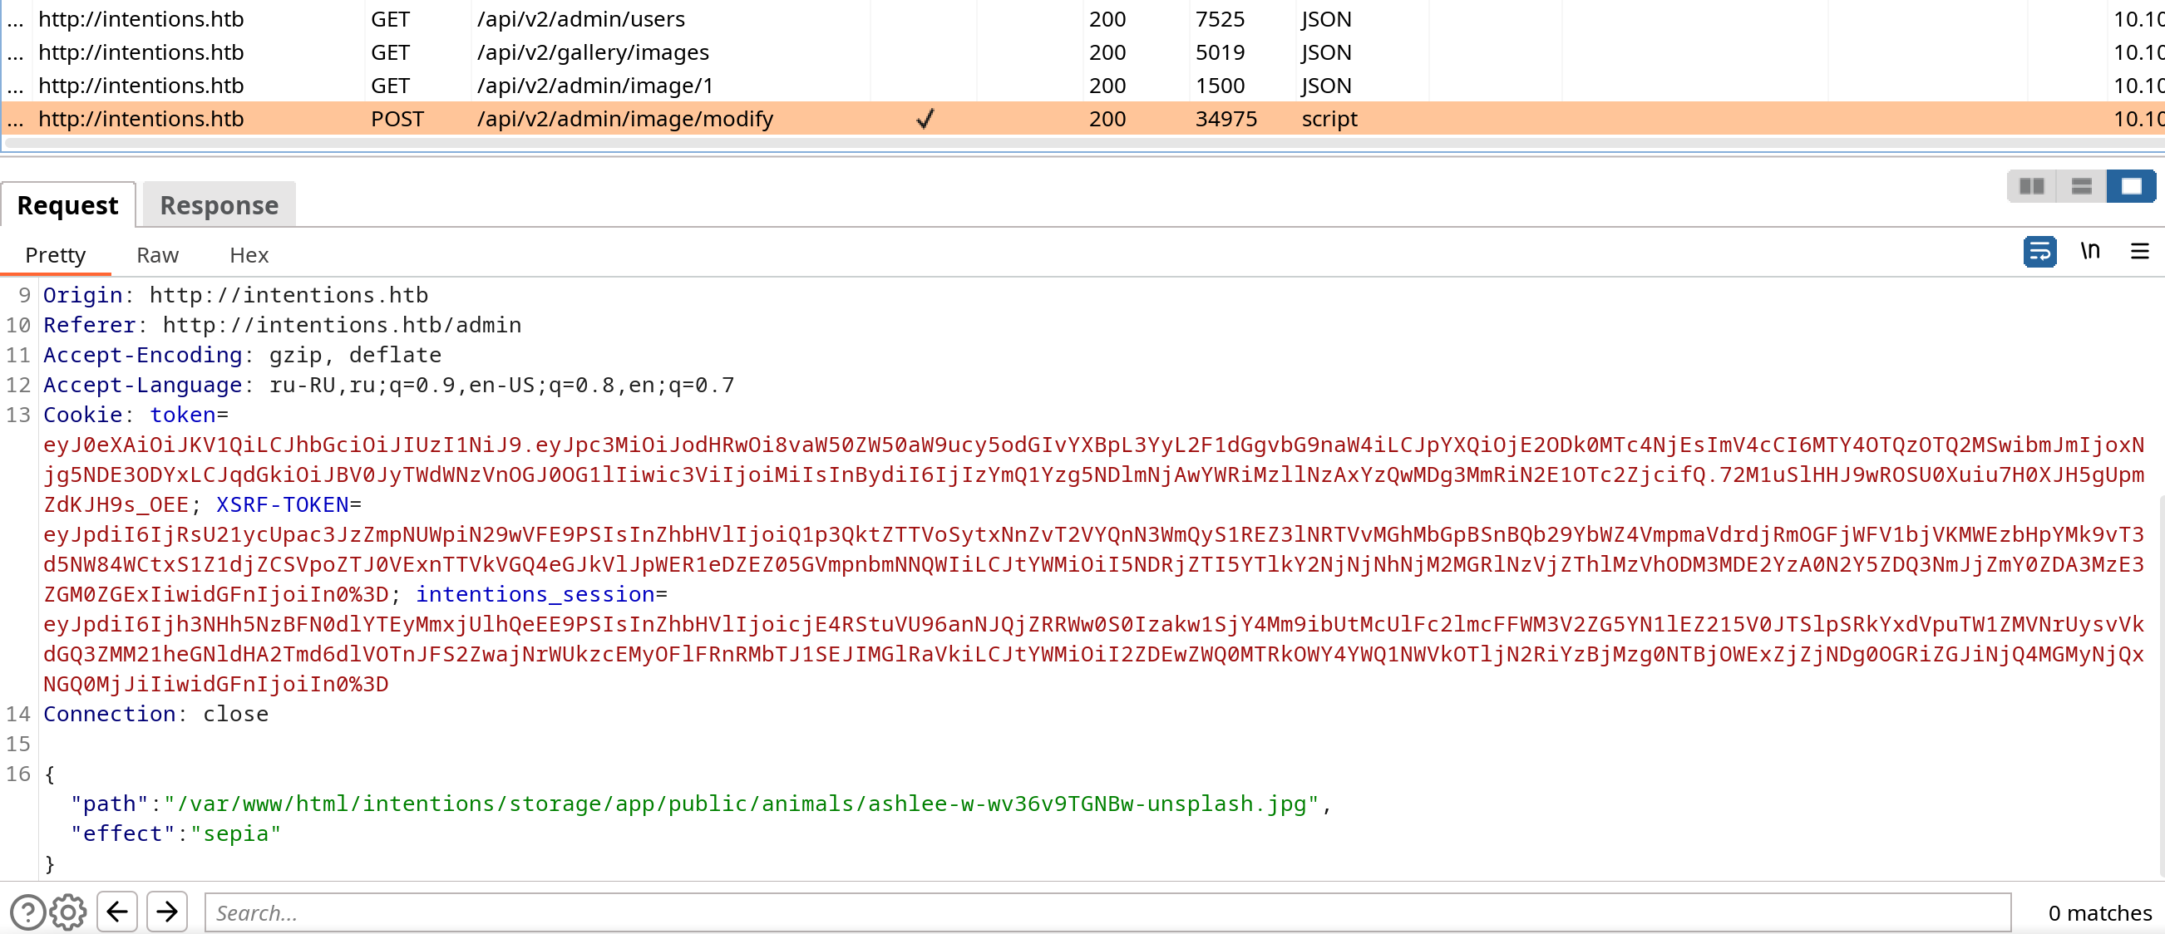Click the "path" JSON value string
The width and height of the screenshot is (2165, 934).
[742, 804]
